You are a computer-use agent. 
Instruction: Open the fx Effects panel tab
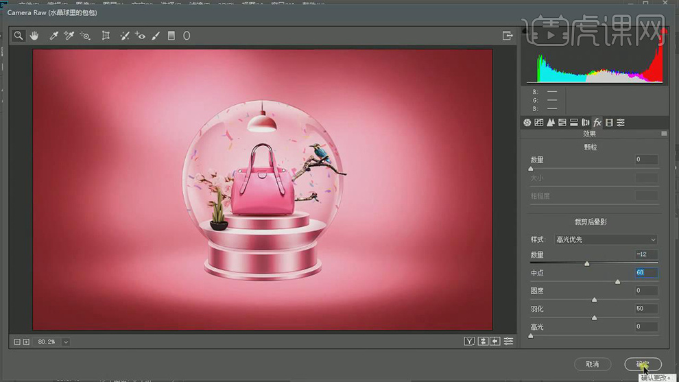pos(597,123)
